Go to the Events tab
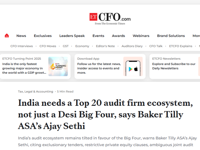This screenshot has width=200, height=150. pyautogui.click(x=98, y=36)
